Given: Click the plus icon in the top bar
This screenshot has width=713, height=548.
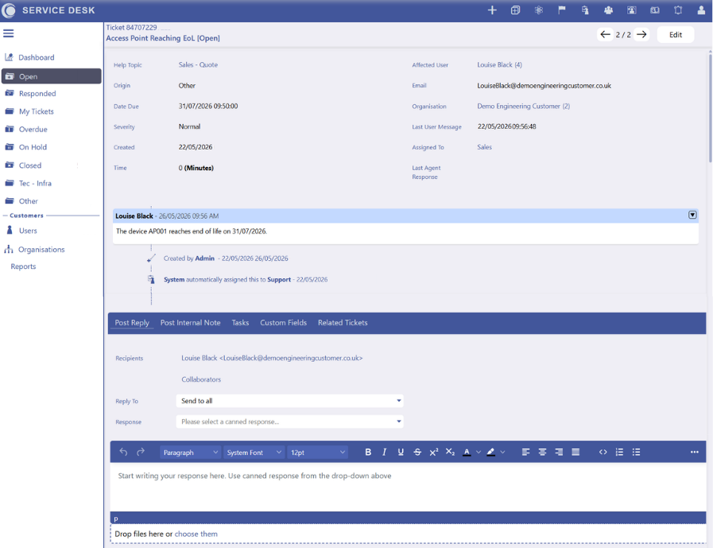Looking at the screenshot, I should tap(492, 10).
